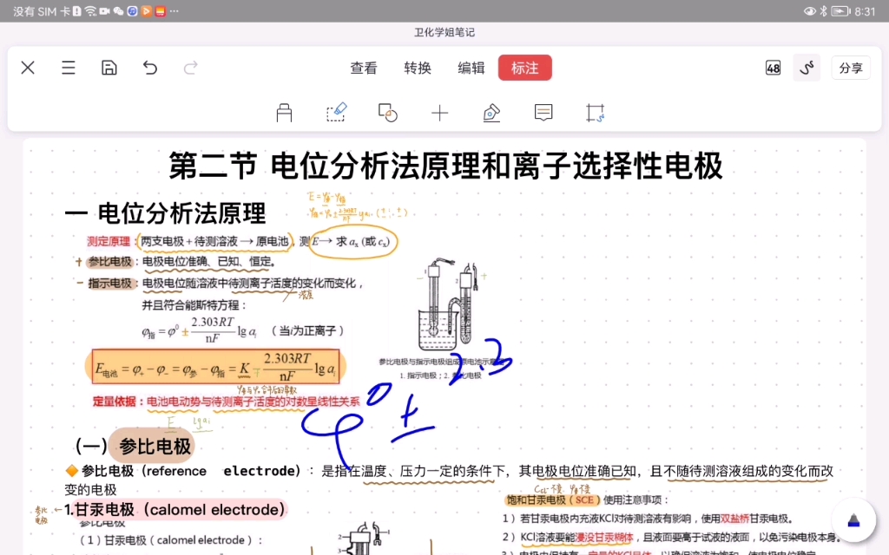Select the lasso selection tool
Screen dimensions: 889x555
pyautogui.click(x=336, y=112)
